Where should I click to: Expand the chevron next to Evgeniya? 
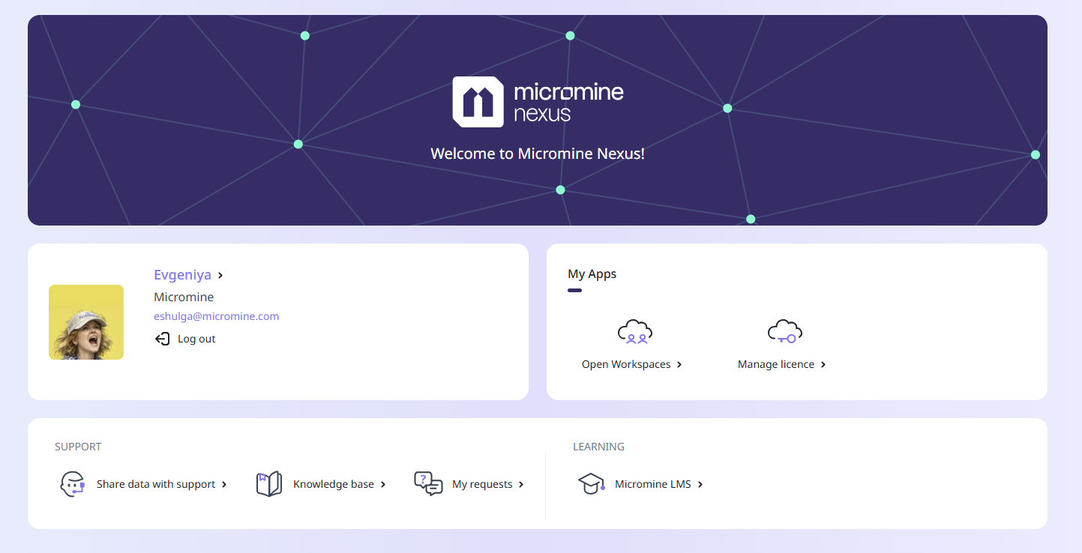coord(220,276)
